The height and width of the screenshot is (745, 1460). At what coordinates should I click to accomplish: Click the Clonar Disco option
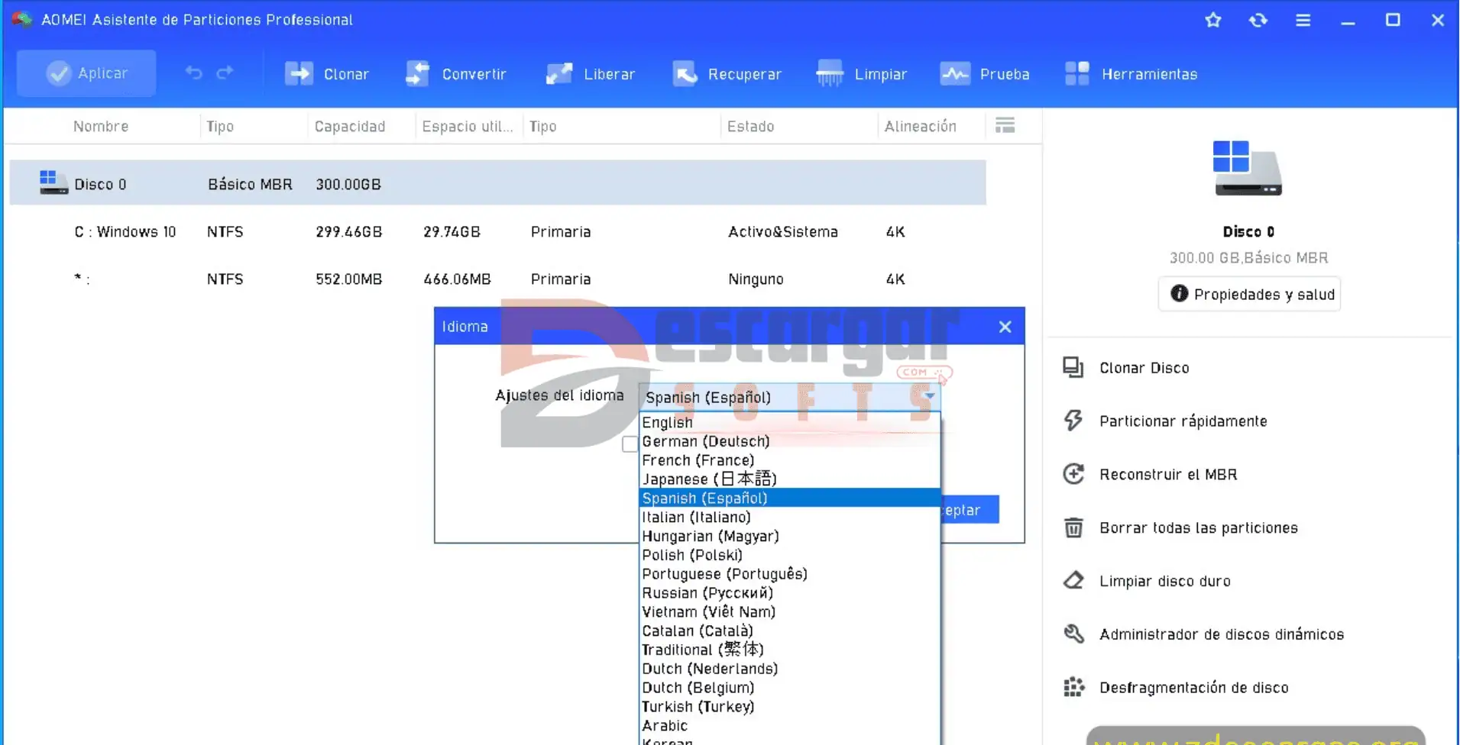coord(1126,368)
